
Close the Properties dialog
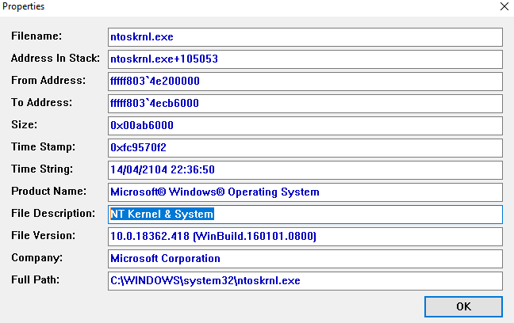pos(504,6)
